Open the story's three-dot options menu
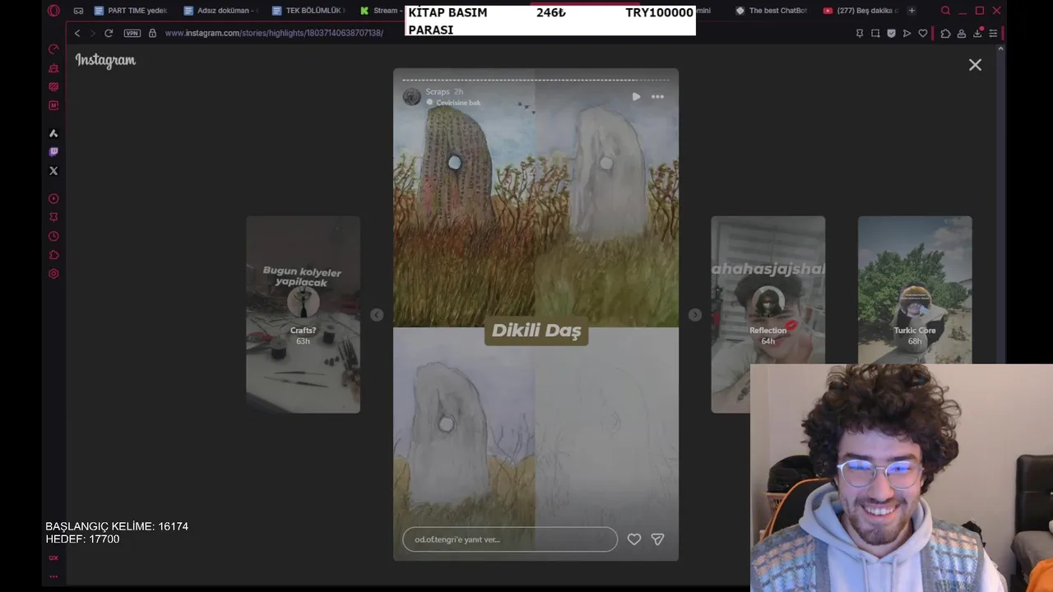This screenshot has width=1053, height=592. coord(657,97)
